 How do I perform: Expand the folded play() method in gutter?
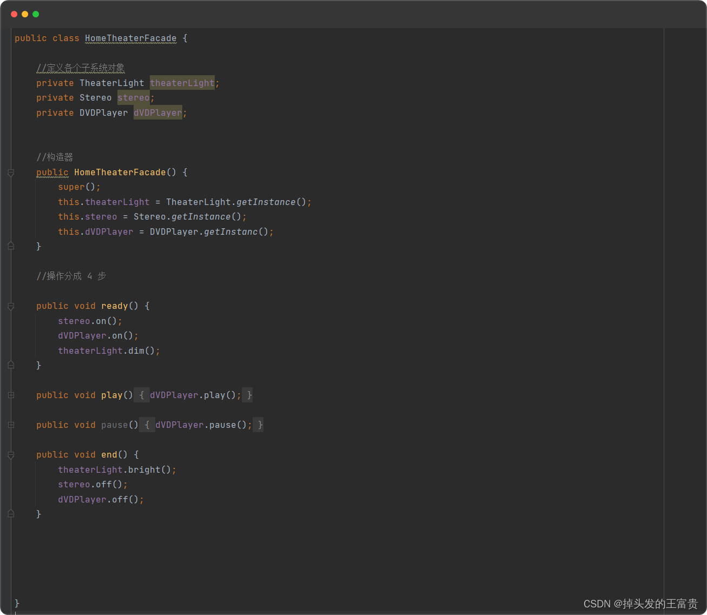tap(11, 395)
